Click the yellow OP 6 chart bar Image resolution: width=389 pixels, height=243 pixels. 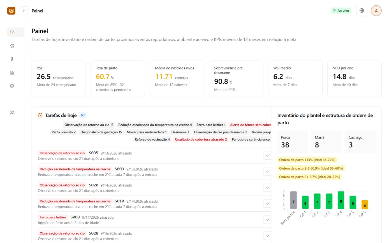tap(365, 205)
